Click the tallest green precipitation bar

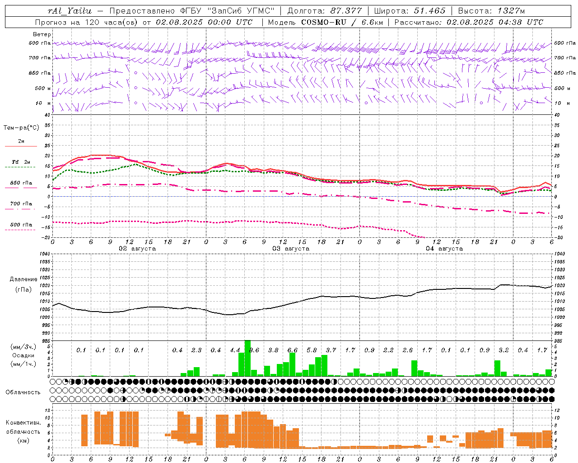247,358
